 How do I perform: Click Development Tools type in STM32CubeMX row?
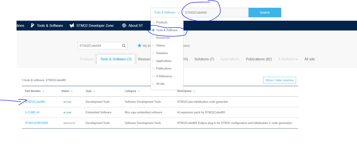(x=98, y=102)
